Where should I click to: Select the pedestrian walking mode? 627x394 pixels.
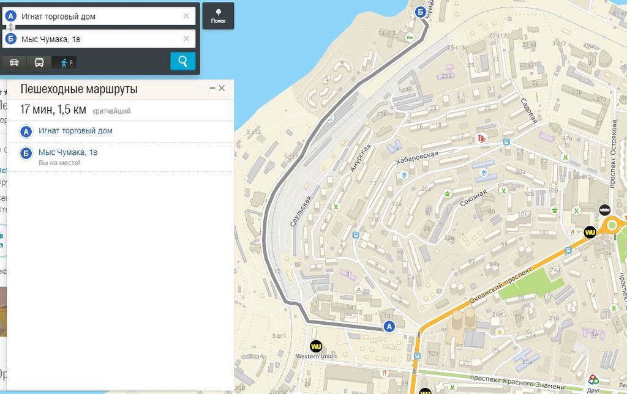[x=64, y=62]
